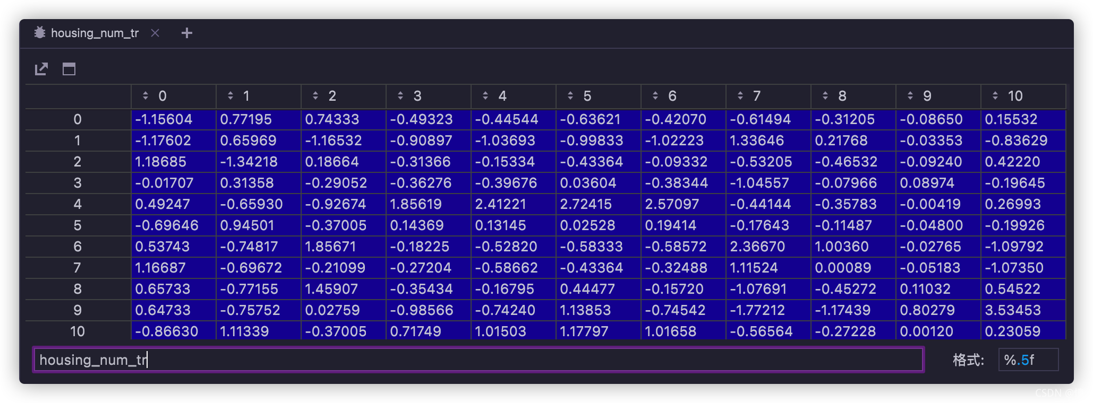Image resolution: width=1093 pixels, height=403 pixels.
Task: Select cell 1.18685
Action: point(174,162)
